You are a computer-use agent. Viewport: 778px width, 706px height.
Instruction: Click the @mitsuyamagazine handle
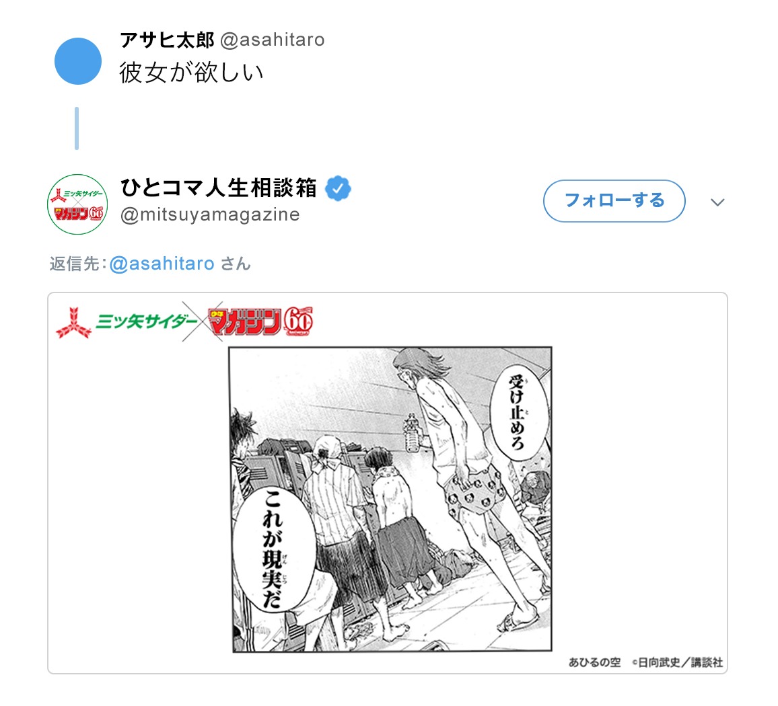coord(210,214)
